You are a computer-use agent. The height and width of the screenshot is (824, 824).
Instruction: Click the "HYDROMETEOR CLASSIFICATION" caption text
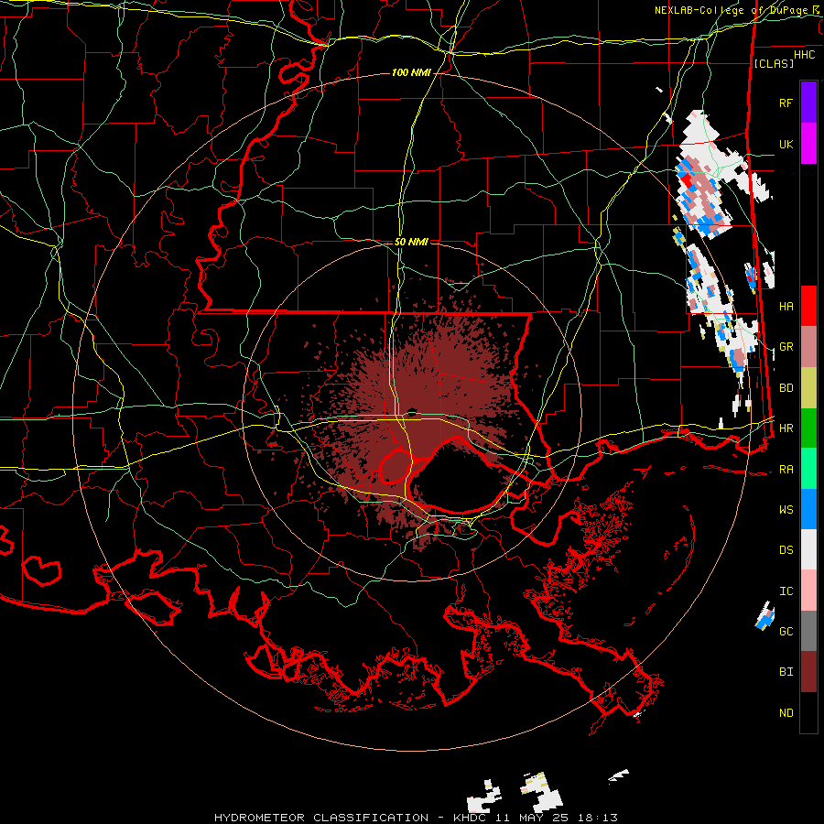pyautogui.click(x=321, y=818)
